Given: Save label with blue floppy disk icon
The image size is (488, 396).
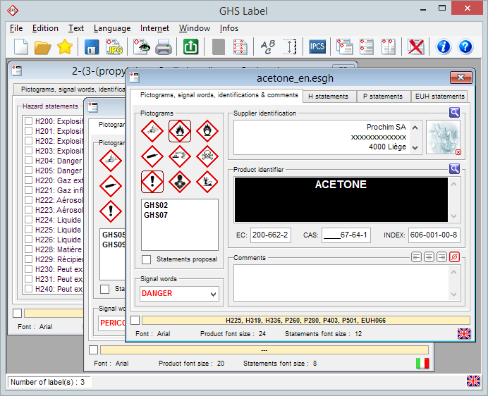Looking at the screenshot, I should [x=92, y=47].
